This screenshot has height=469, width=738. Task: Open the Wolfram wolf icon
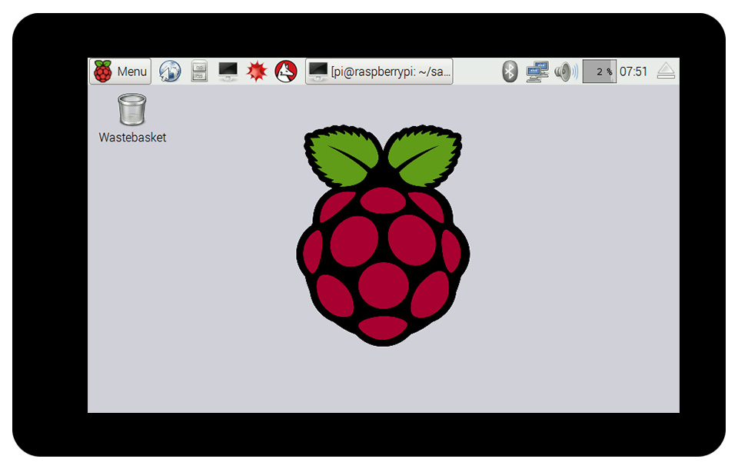286,72
